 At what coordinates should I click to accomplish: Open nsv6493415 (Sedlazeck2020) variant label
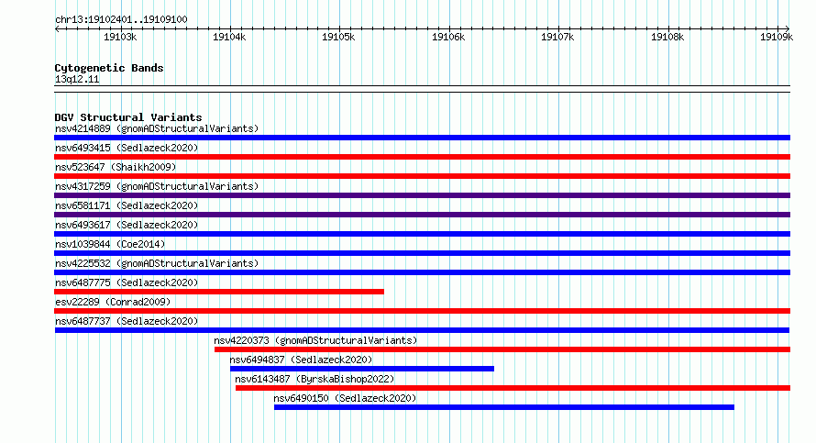click(x=127, y=148)
